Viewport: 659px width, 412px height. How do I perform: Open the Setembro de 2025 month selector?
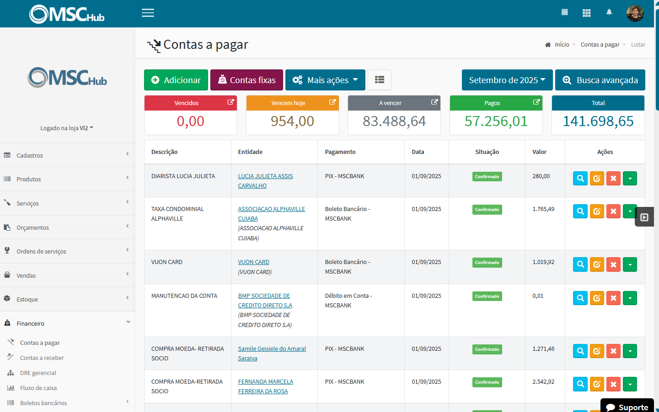507,79
